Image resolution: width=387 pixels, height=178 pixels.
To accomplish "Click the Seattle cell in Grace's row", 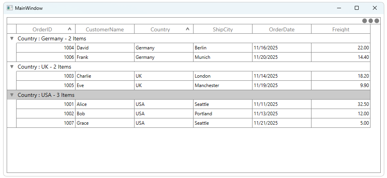I will (x=223, y=123).
